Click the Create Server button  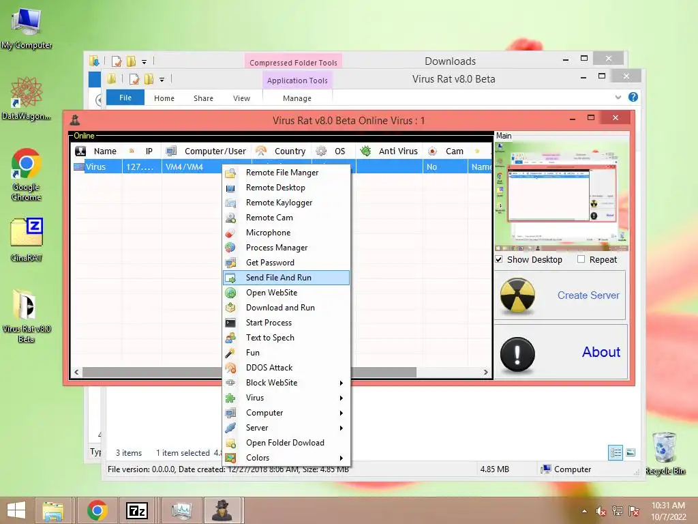(560, 295)
